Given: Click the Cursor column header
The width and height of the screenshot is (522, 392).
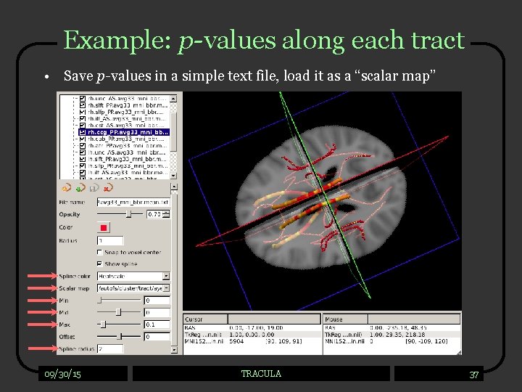Looking at the screenshot, I should point(205,319).
